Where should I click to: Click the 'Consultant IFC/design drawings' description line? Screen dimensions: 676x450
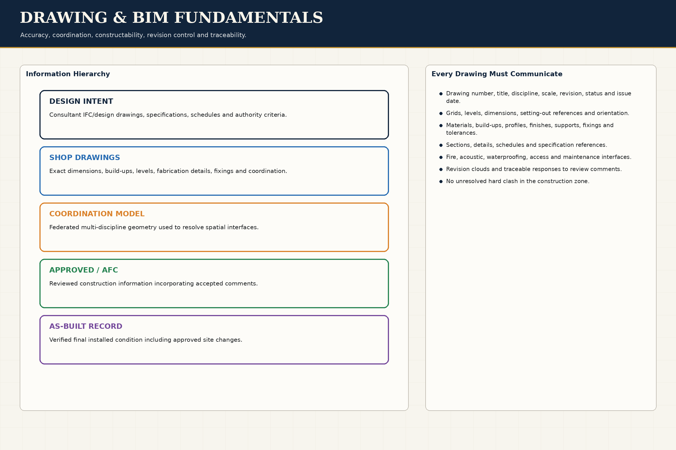point(168,115)
